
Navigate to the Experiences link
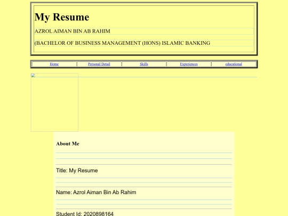[189, 64]
